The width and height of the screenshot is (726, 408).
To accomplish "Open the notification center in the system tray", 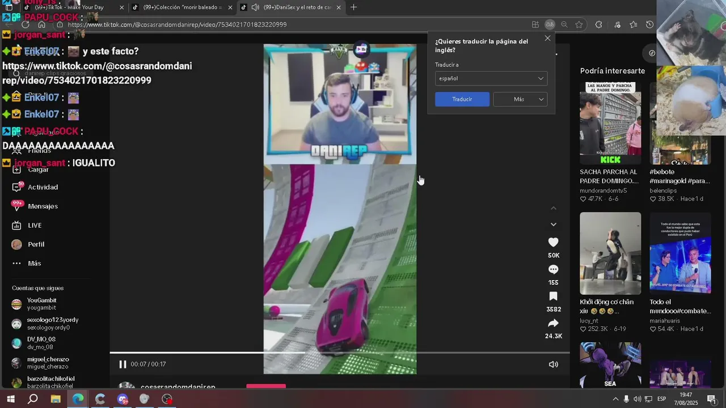I will (711, 399).
